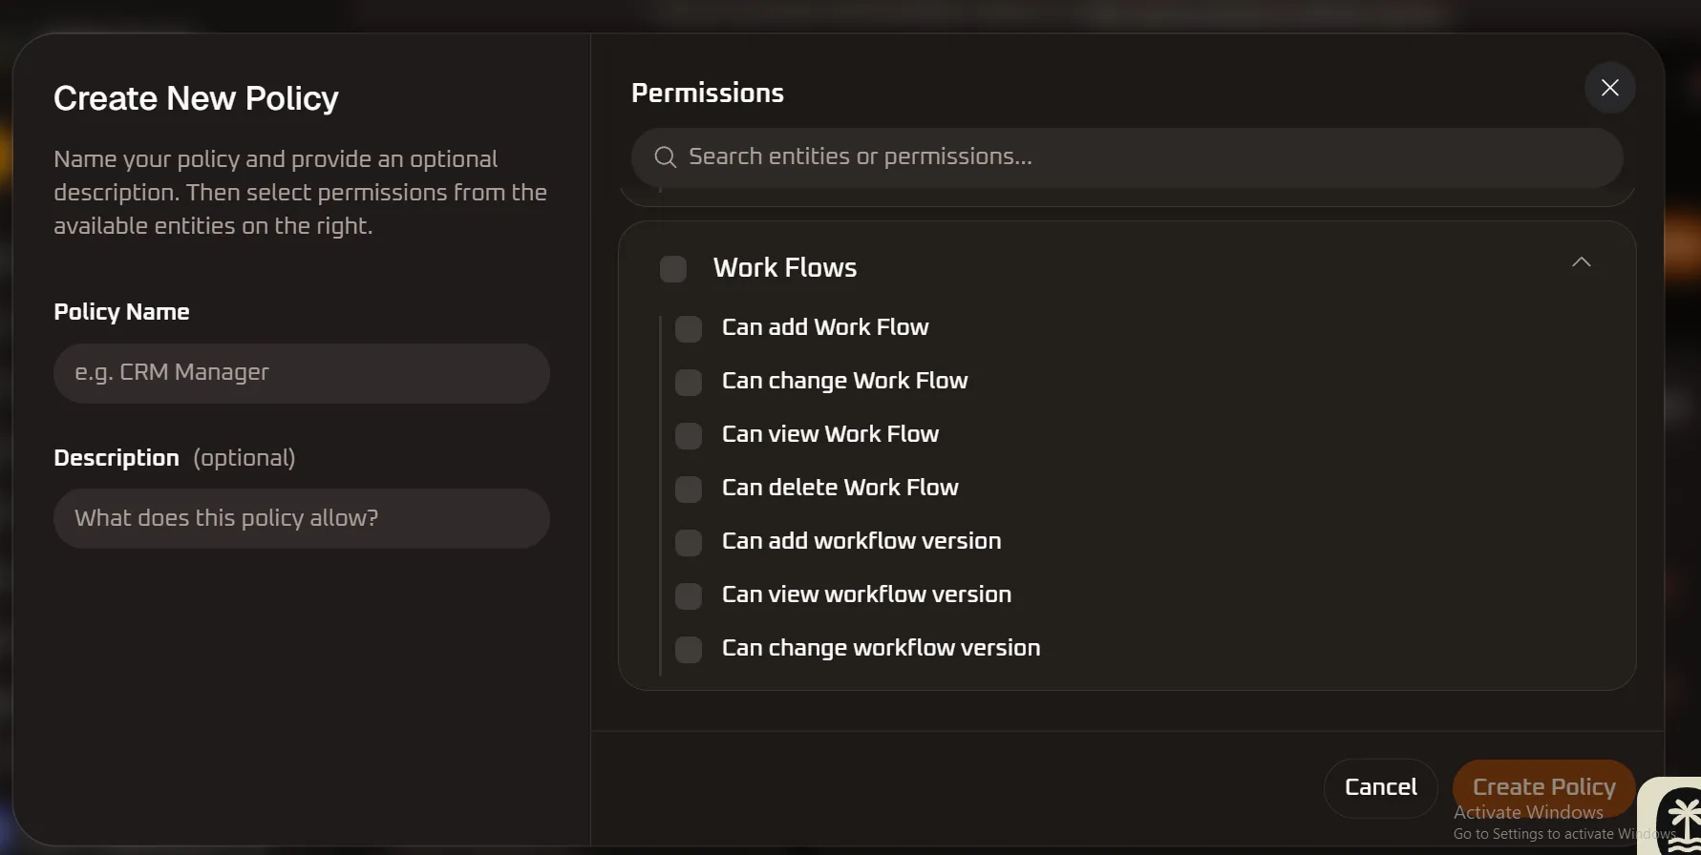Screen dimensions: 1701x855
Task: Tick Can change Work Flow checkbox
Action: (x=689, y=383)
